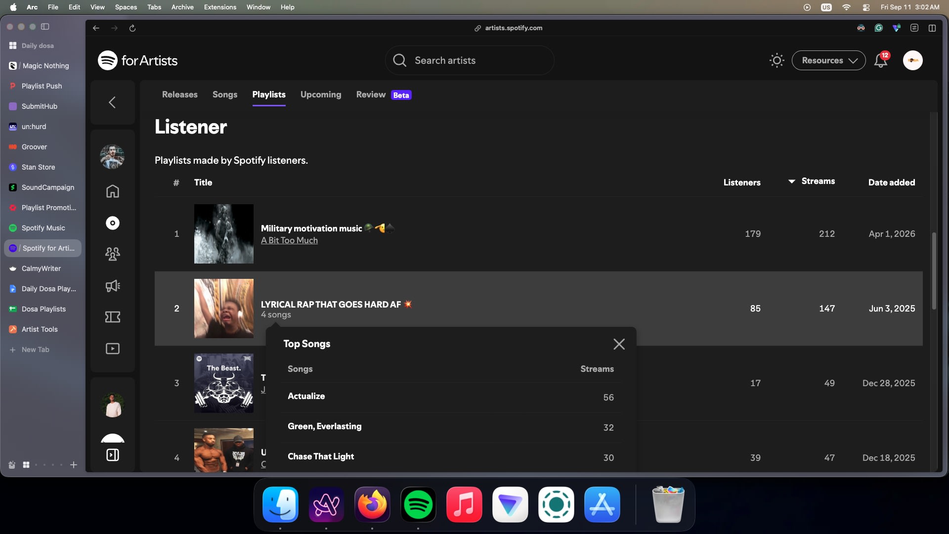
Task: Open the account profile avatar menu
Action: pyautogui.click(x=912, y=60)
